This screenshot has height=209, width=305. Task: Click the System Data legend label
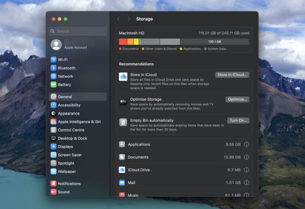[217, 49]
